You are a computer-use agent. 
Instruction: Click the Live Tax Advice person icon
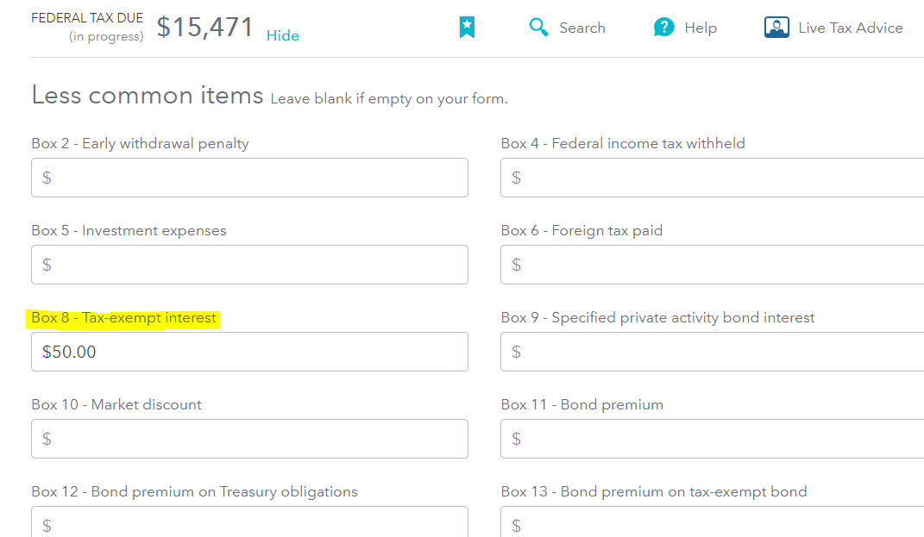point(776,27)
